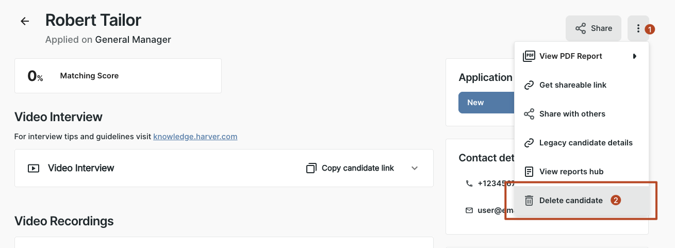Expand the View PDF Report submenu arrow
Image resolution: width=675 pixels, height=248 pixels.
pyautogui.click(x=634, y=56)
